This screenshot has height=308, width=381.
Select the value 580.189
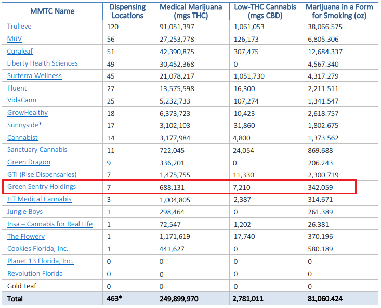pos(320,249)
